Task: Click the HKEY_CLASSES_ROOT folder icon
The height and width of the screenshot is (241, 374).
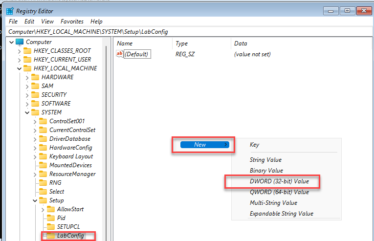Action: click(x=27, y=51)
